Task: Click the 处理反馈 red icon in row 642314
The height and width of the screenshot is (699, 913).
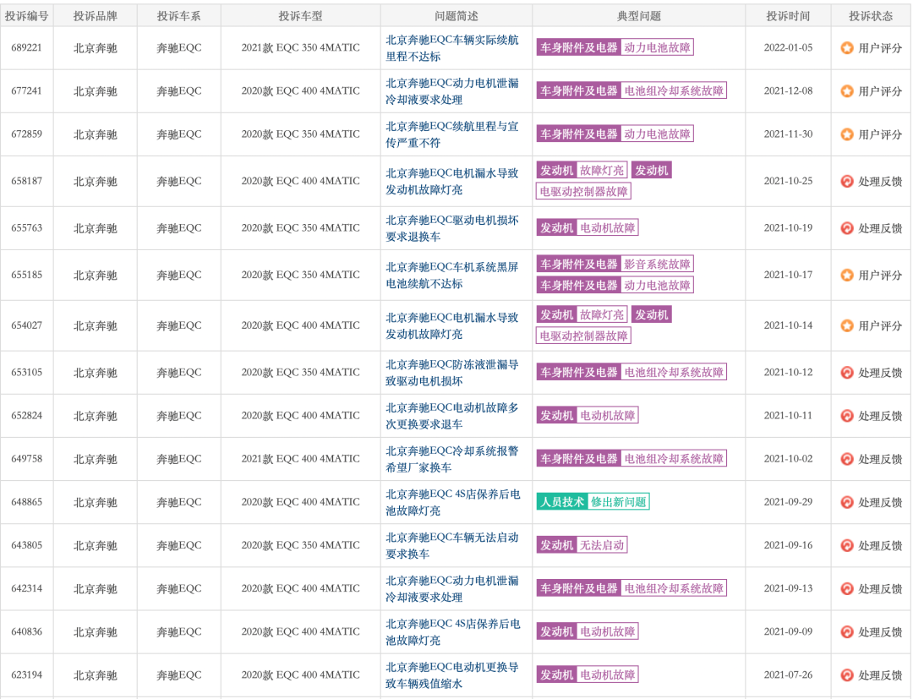Action: point(847,588)
